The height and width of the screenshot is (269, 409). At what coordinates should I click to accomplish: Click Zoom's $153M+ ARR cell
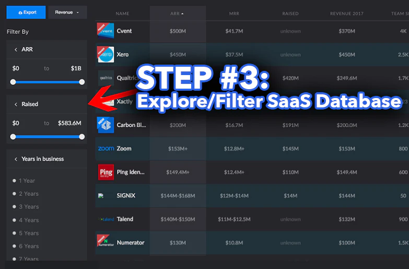tap(178, 149)
